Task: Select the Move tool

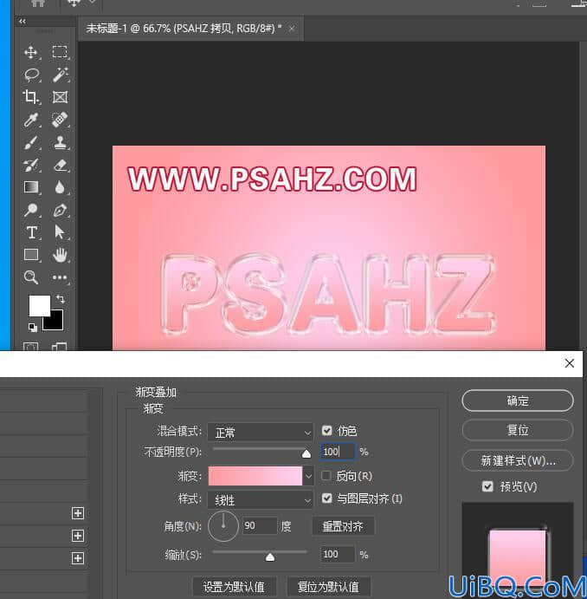Action: 31,52
